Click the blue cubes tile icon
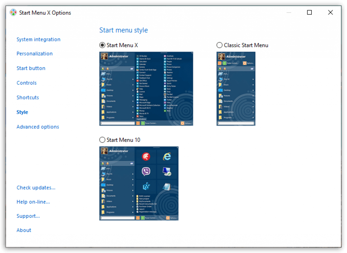 click(146, 187)
